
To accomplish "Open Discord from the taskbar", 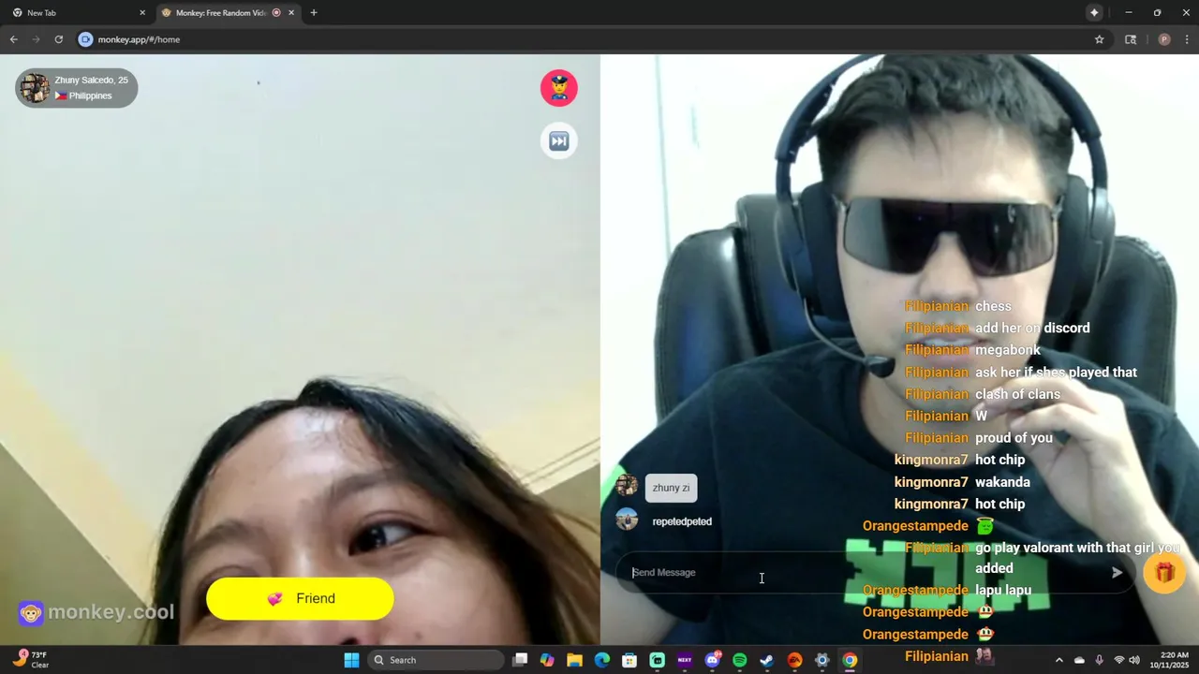I will 712,660.
